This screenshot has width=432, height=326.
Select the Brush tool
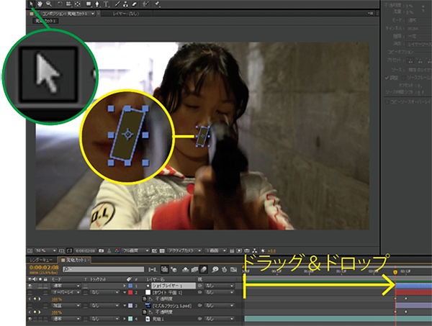tap(117, 4)
